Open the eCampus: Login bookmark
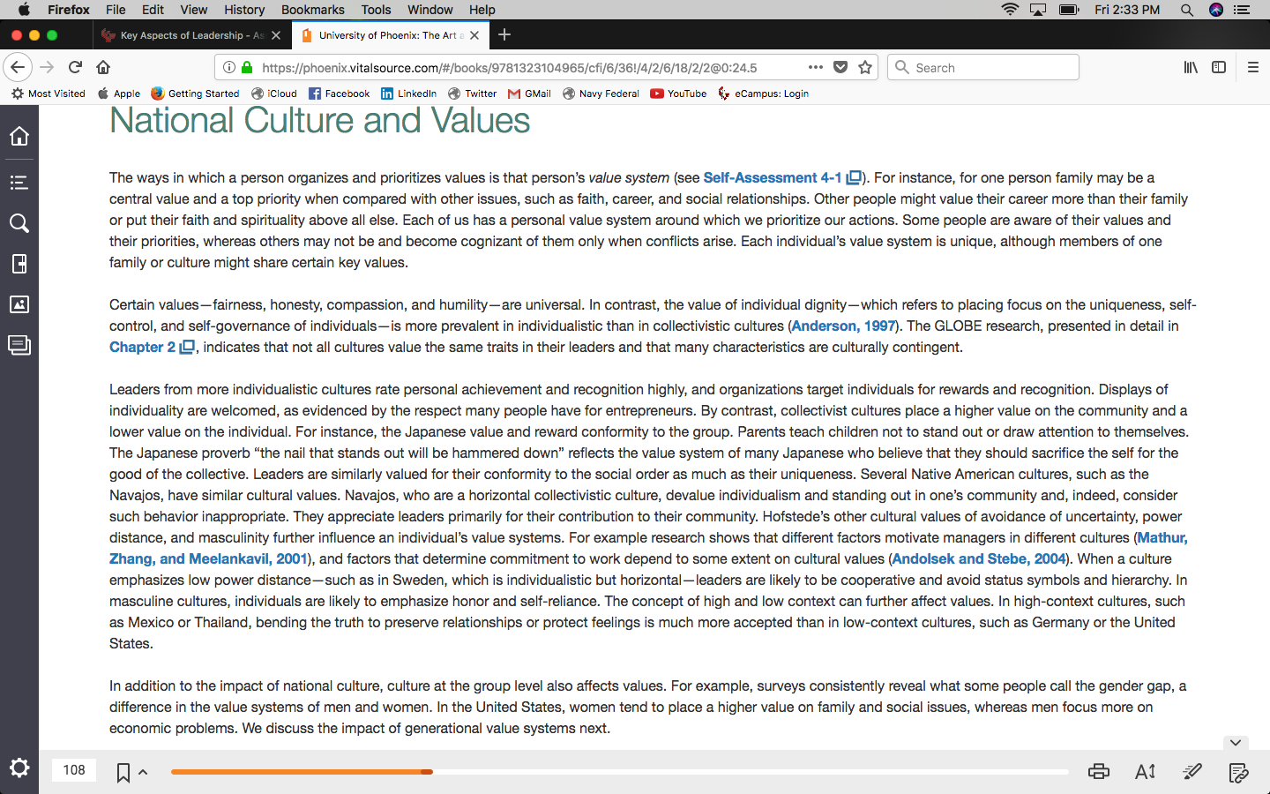The height and width of the screenshot is (794, 1270). (764, 94)
